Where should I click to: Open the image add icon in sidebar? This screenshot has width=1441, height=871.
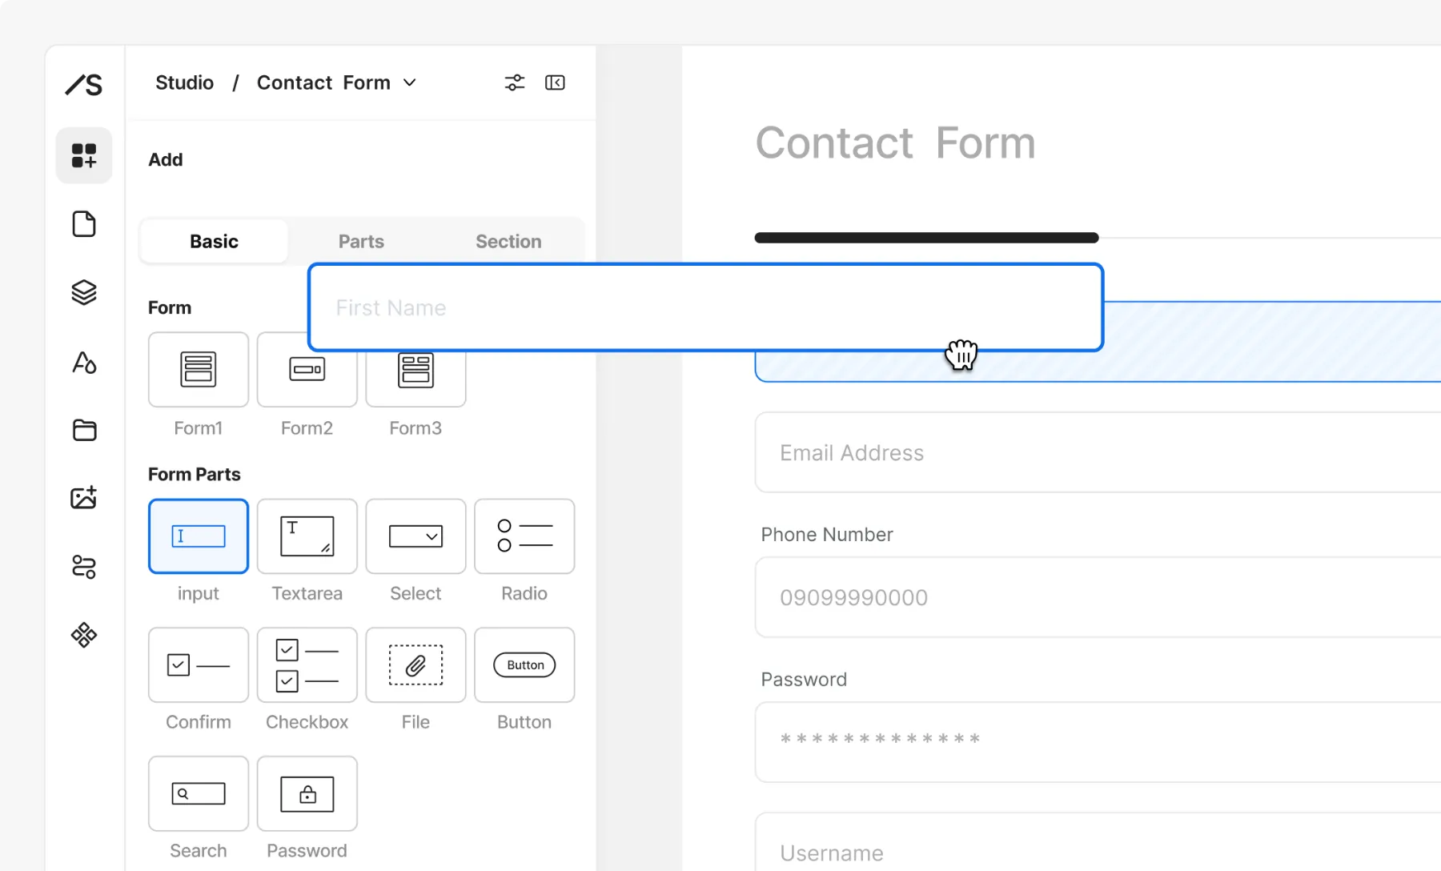84,498
